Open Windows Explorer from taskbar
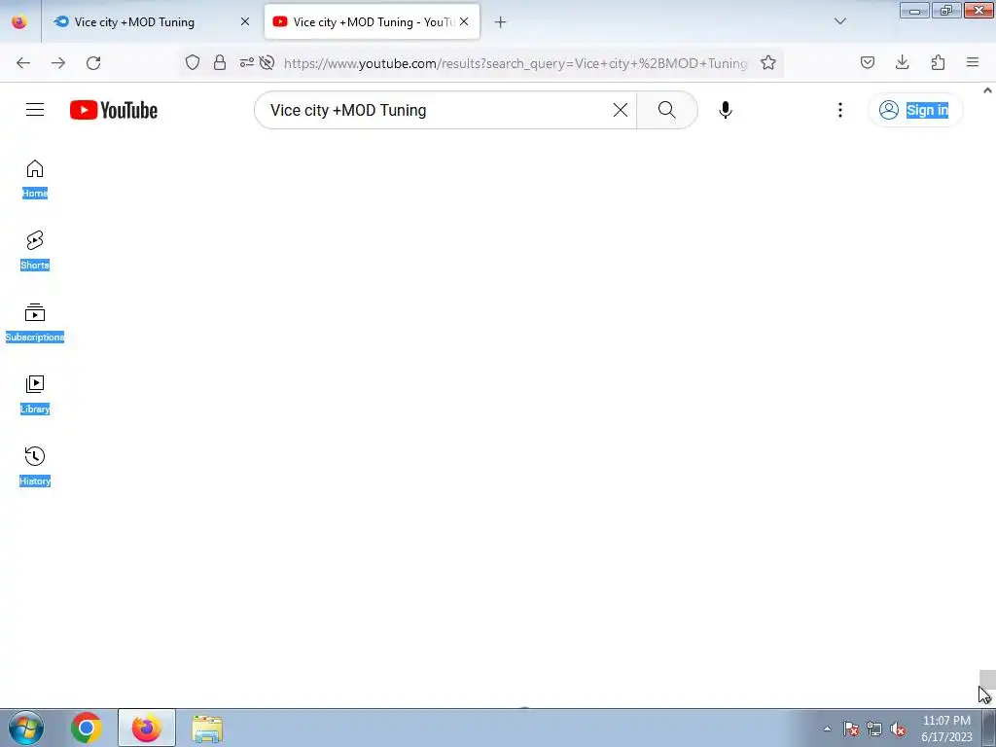996x747 pixels. 207,728
